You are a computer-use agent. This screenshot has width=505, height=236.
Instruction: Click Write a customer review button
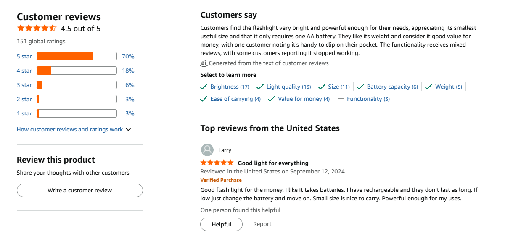80,190
